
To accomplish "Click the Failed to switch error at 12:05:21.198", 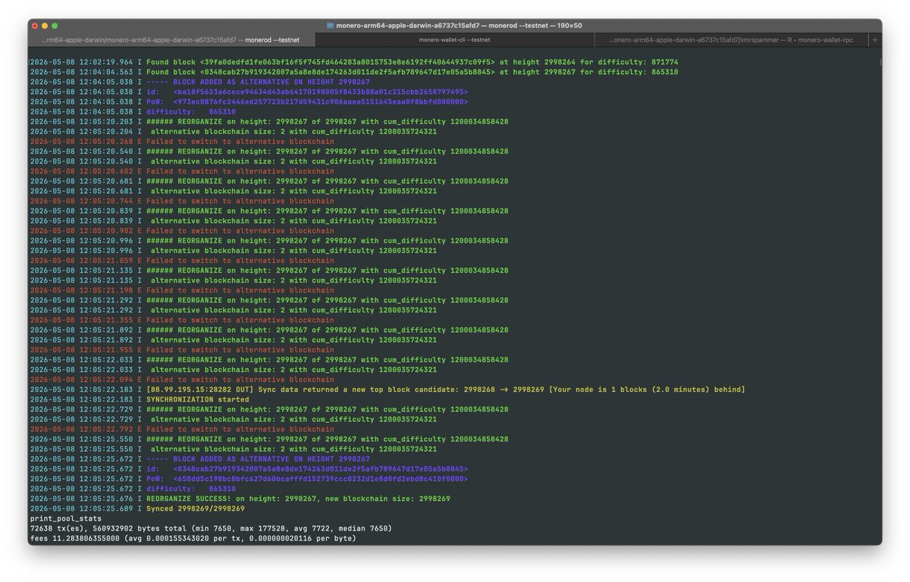I will coord(182,290).
